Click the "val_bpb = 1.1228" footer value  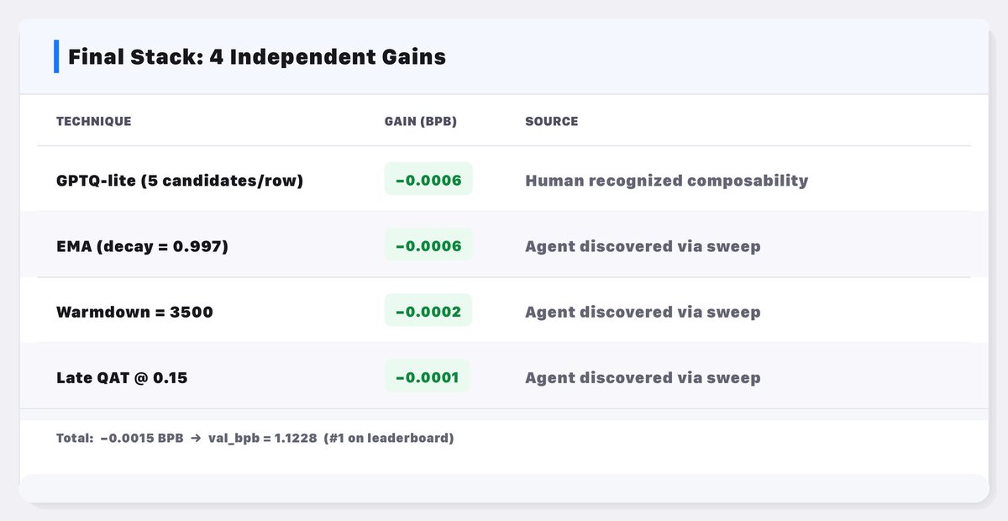[263, 438]
